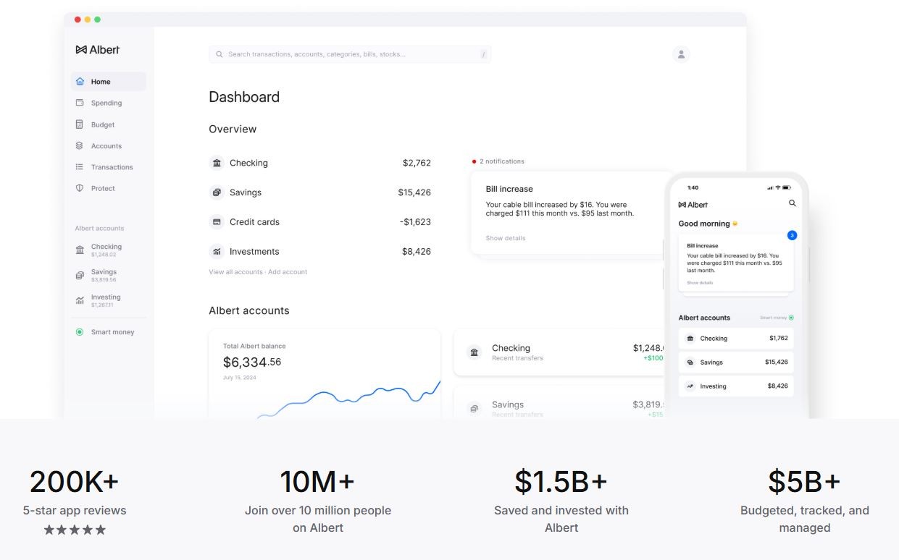Toggle Smart money on the phone screen
The width and height of the screenshot is (899, 560).
(791, 318)
